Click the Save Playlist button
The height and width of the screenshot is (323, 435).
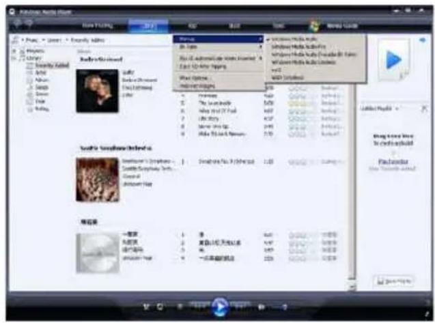(393, 281)
